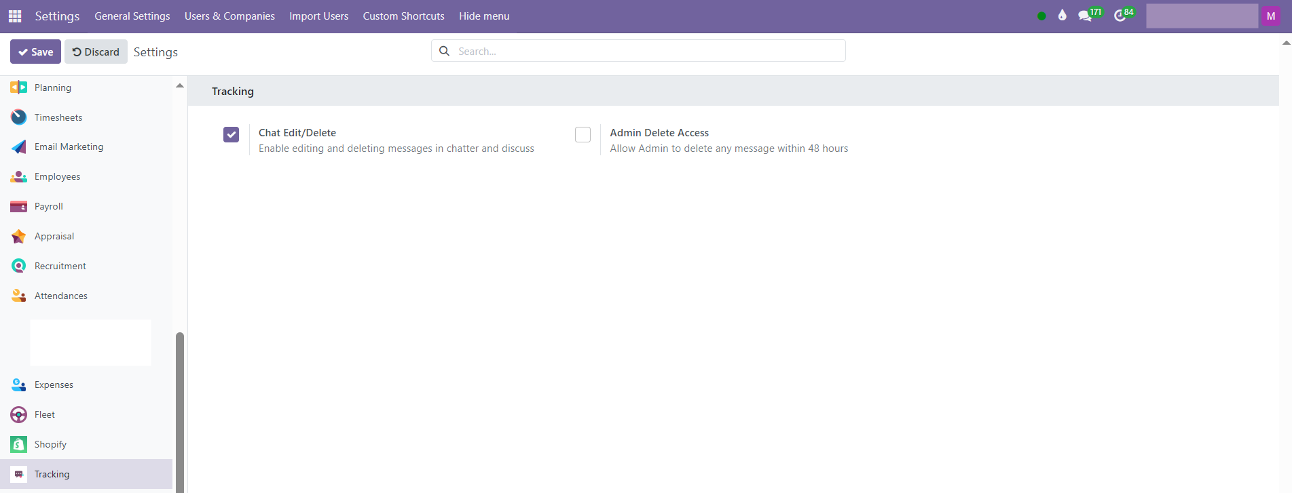This screenshot has height=493, width=1292.
Task: Disable the Chat Edit/Delete checkbox
Action: (232, 134)
